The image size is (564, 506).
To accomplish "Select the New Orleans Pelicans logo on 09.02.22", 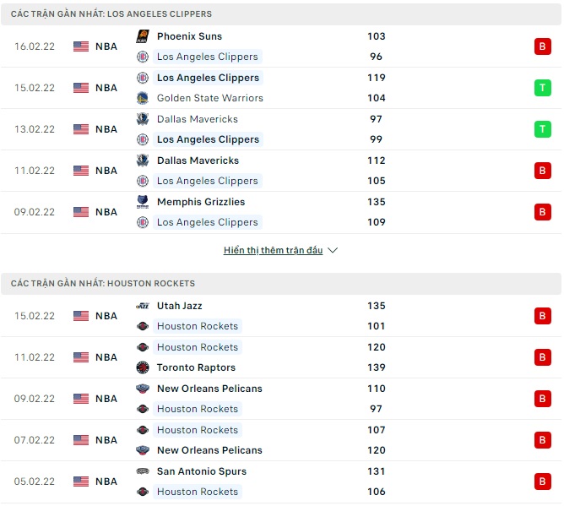I will [142, 389].
